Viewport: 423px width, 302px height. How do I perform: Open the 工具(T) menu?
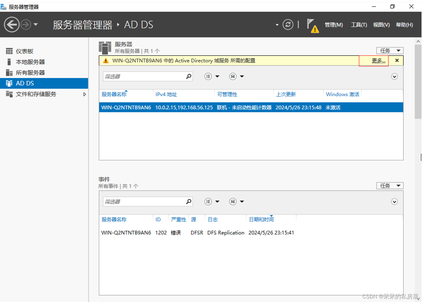pyautogui.click(x=359, y=25)
